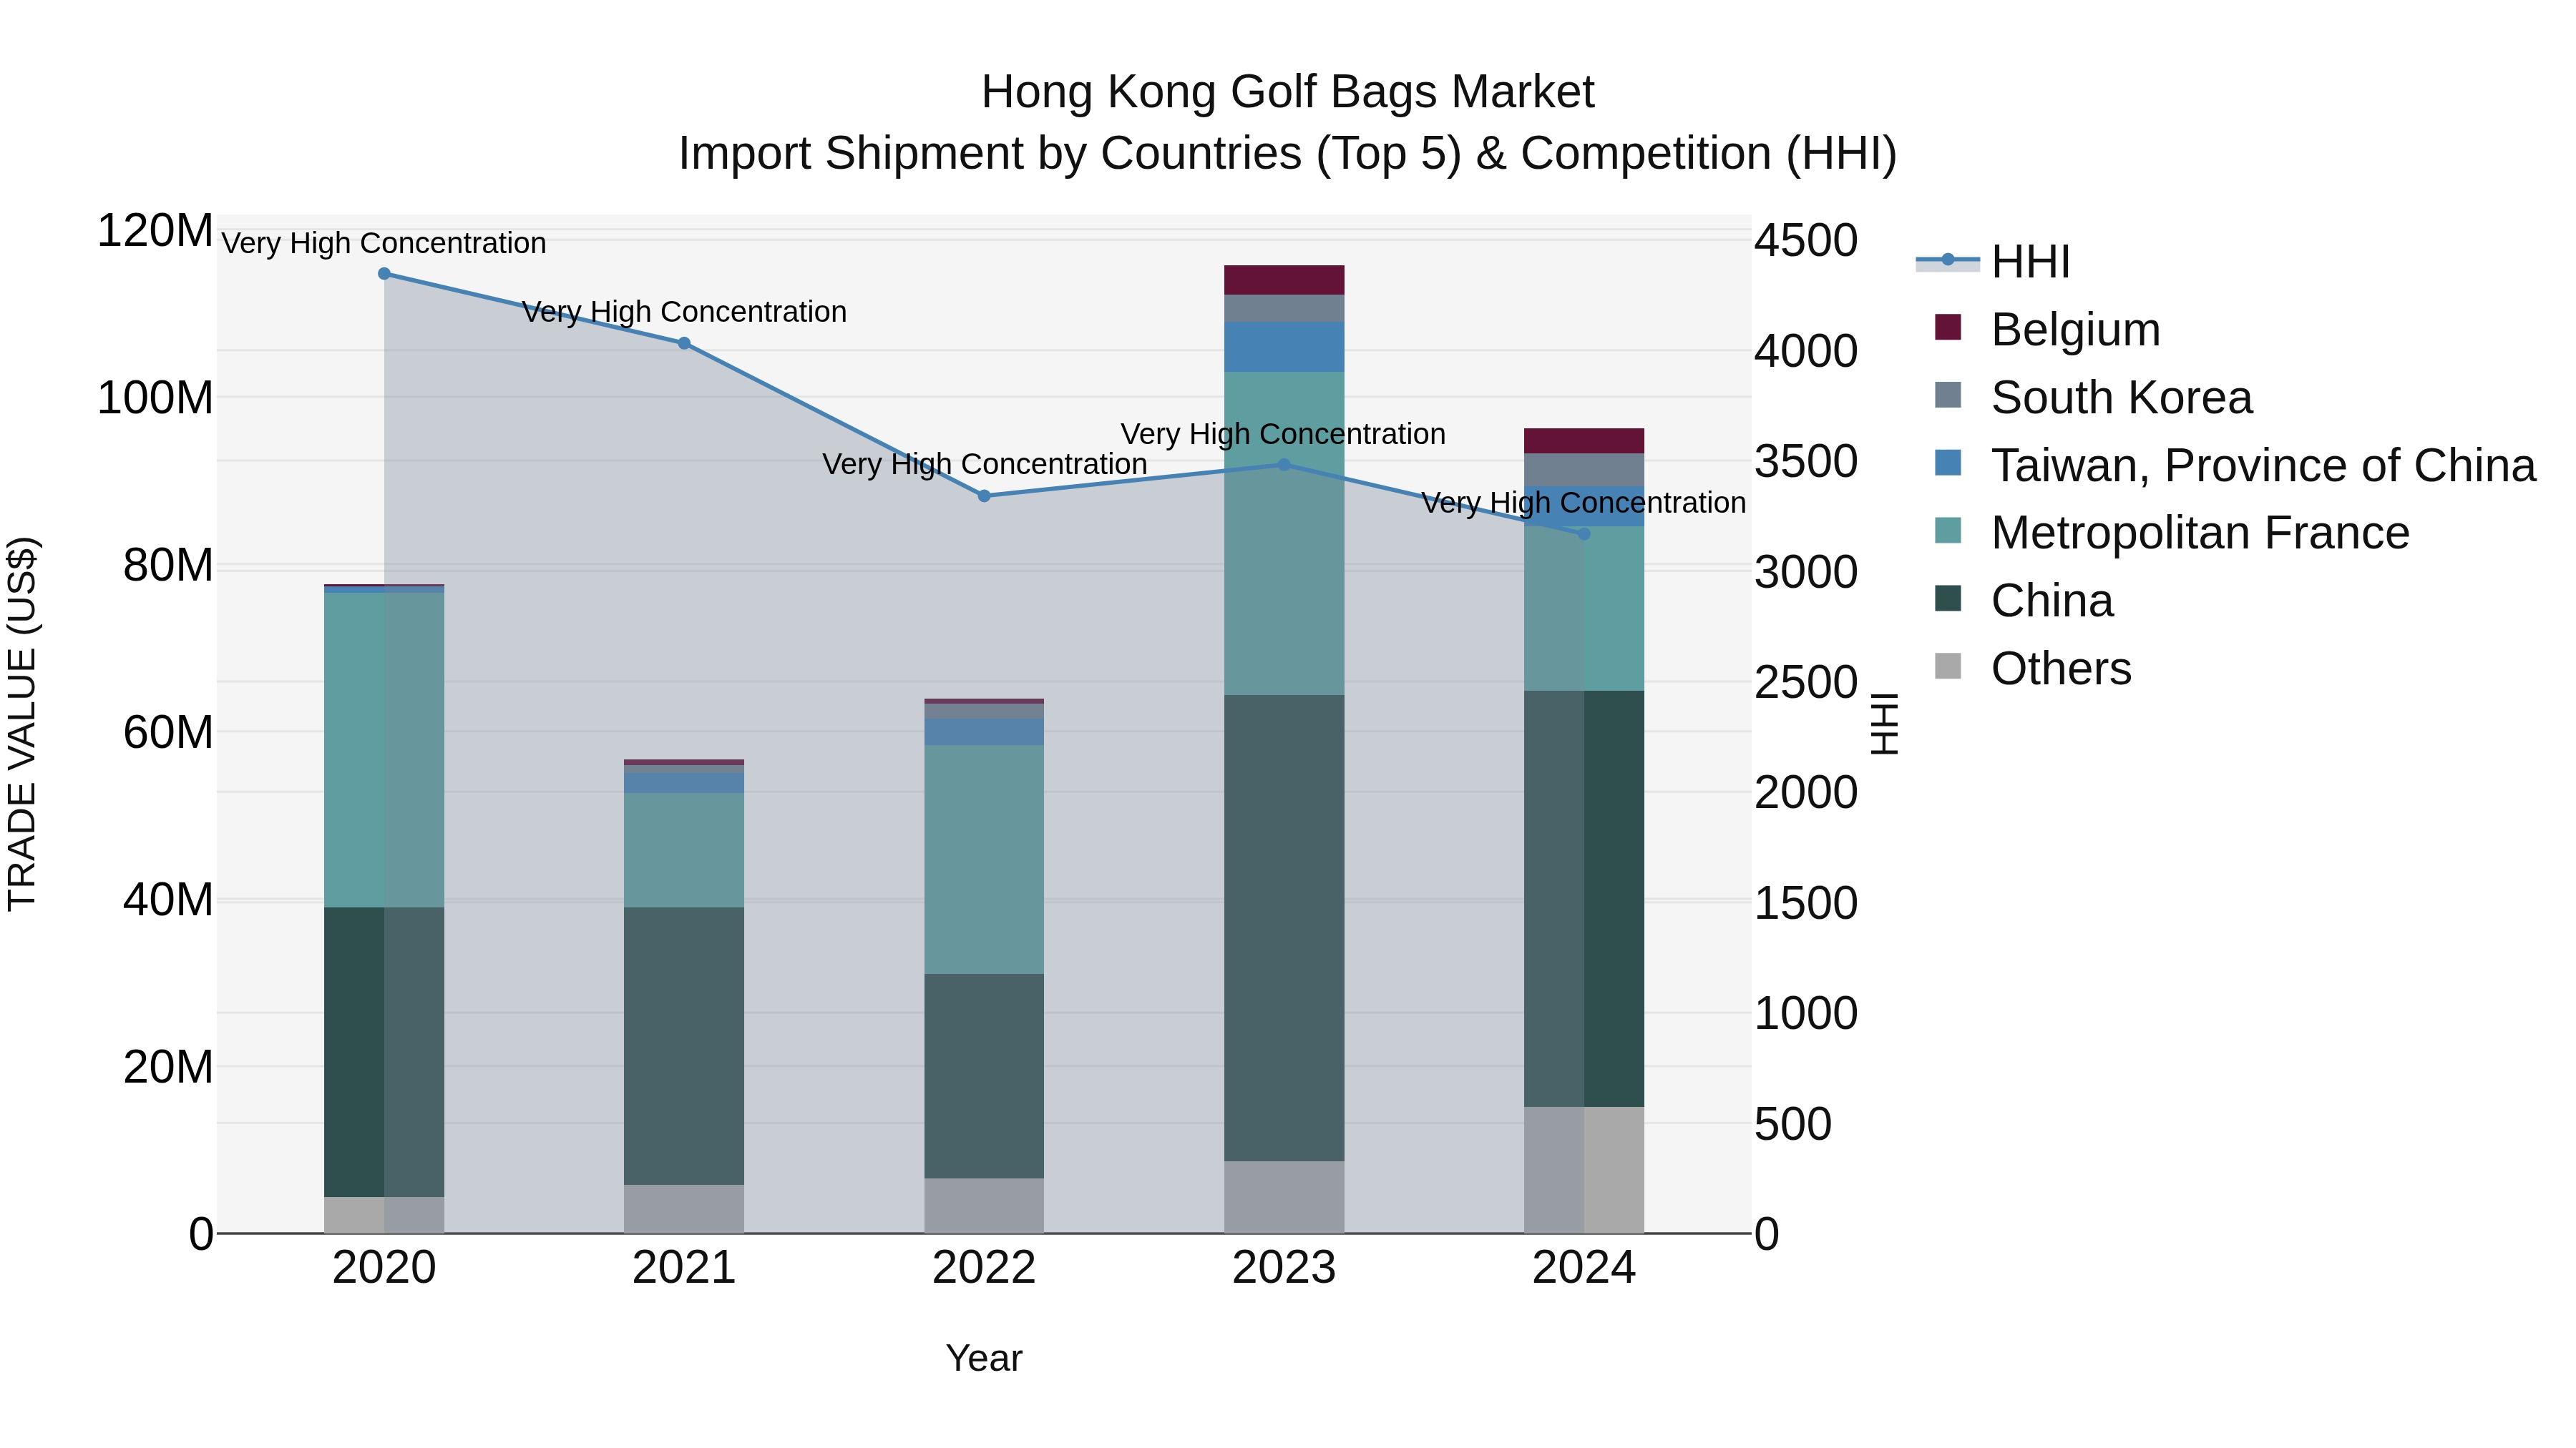Toggle the South Korea legend entry
Image resolution: width=2576 pixels, height=1448 pixels.
(2093, 398)
